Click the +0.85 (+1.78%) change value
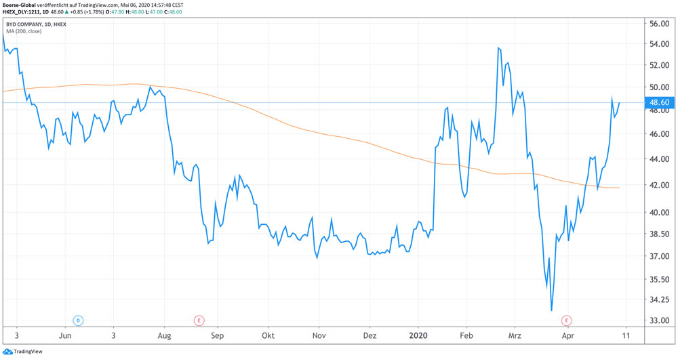 point(87,12)
